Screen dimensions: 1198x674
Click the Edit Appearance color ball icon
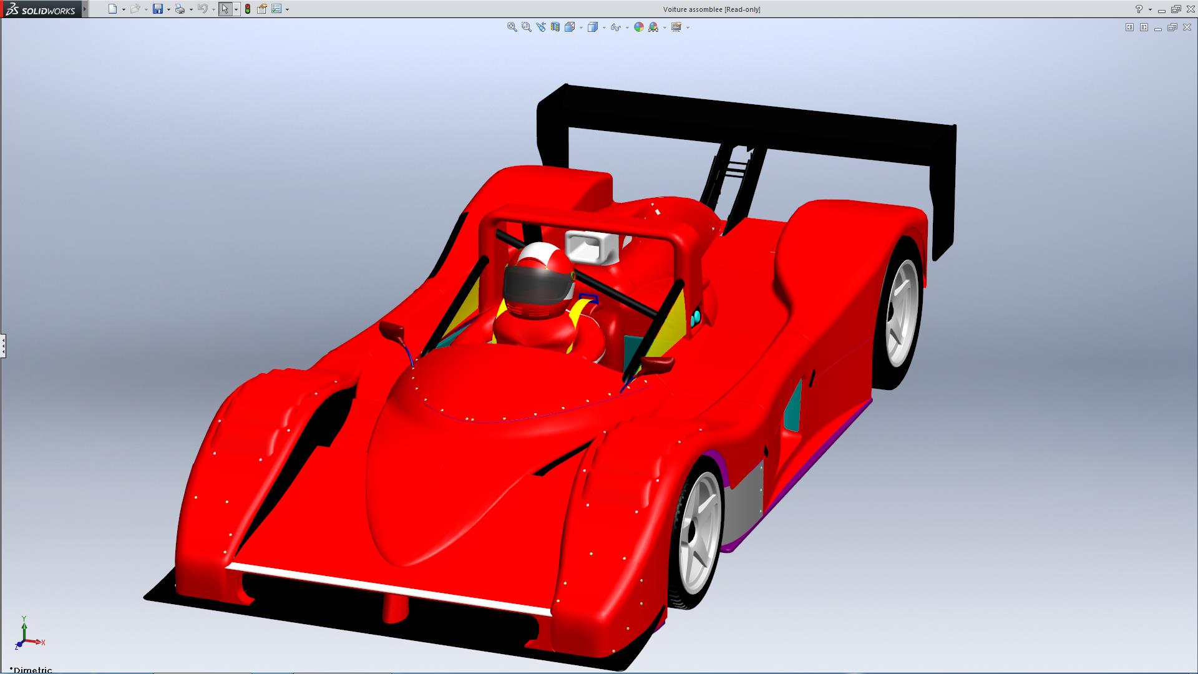click(638, 27)
